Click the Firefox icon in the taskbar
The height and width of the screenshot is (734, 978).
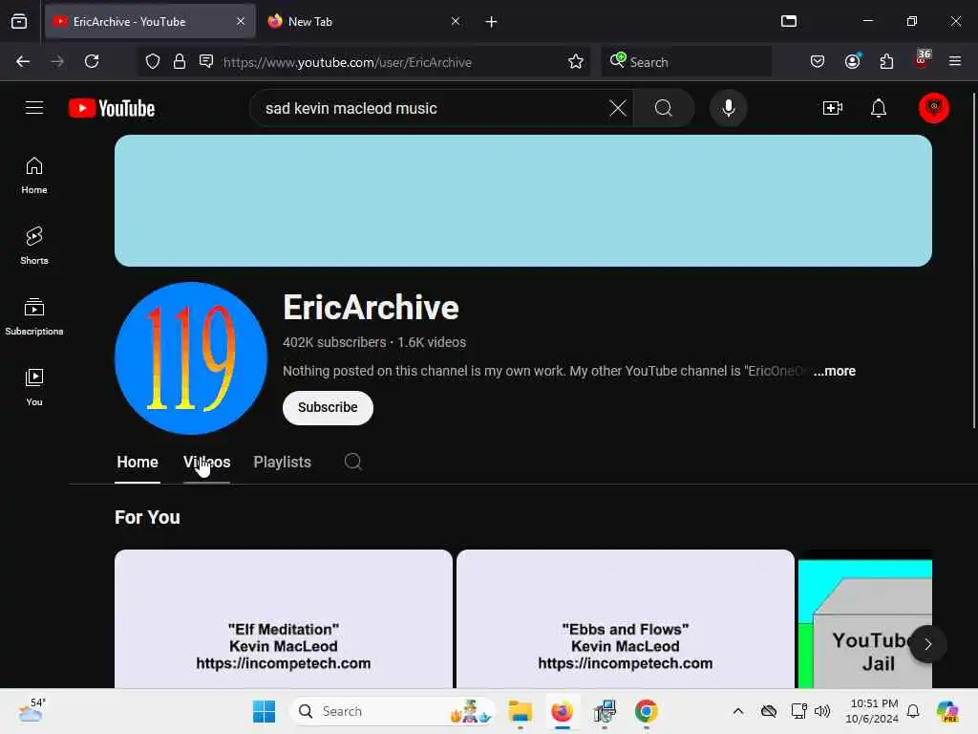pyautogui.click(x=562, y=711)
